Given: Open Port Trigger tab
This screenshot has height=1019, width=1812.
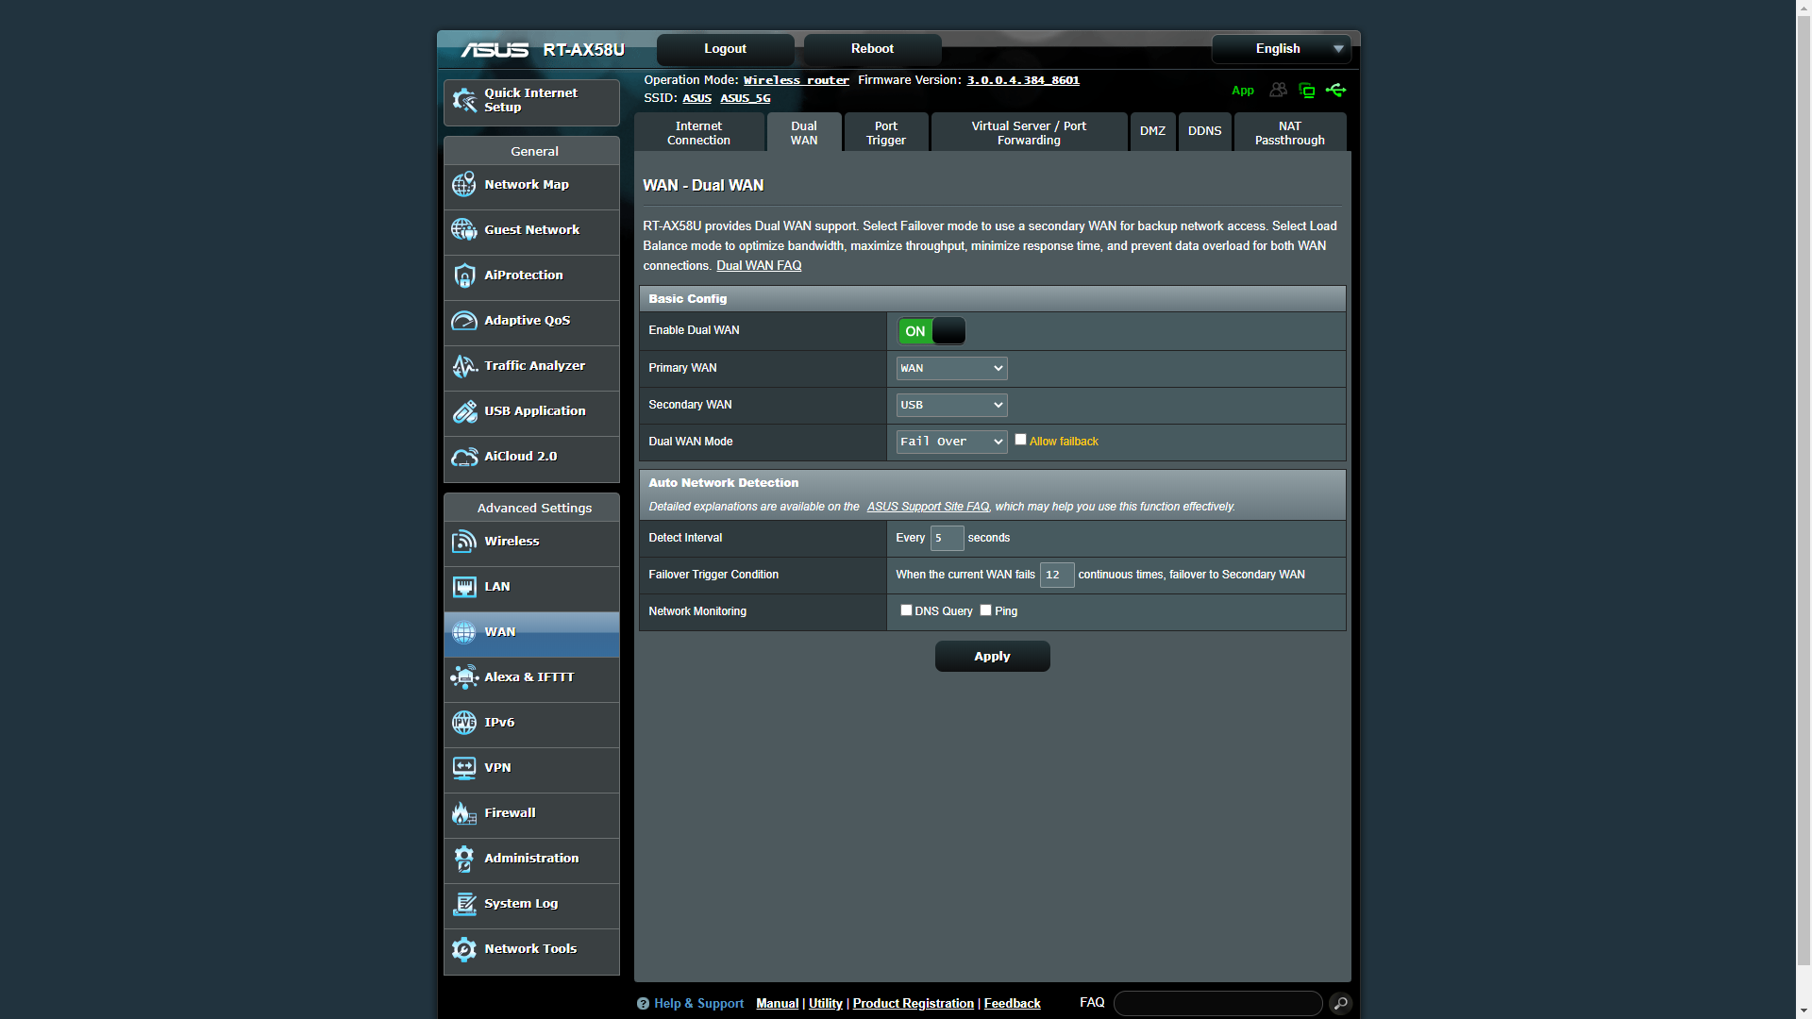Looking at the screenshot, I should (885, 132).
